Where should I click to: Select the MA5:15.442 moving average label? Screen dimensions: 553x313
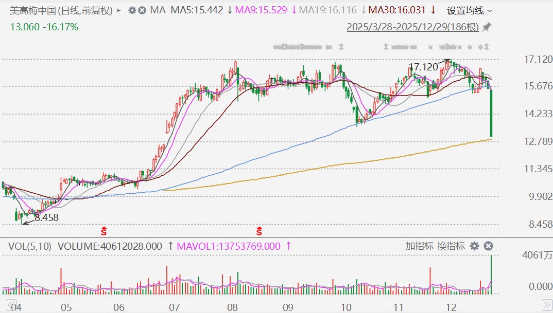[197, 10]
